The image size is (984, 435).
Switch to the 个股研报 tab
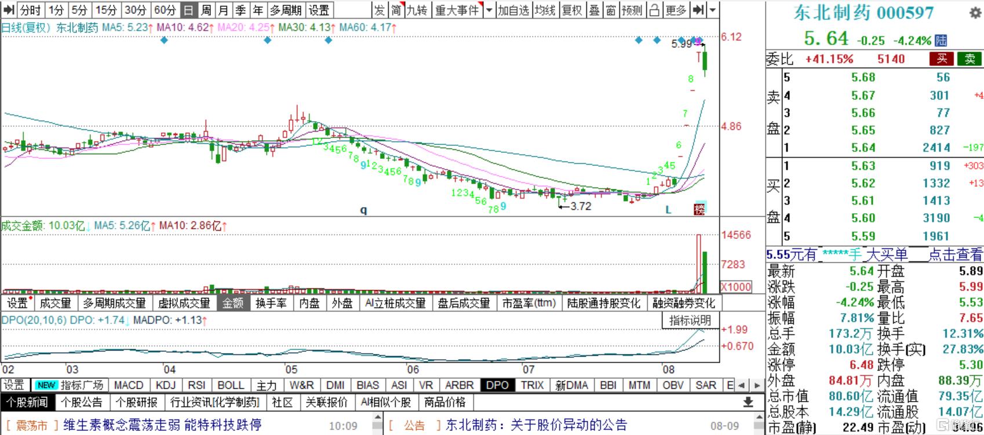tap(136, 402)
